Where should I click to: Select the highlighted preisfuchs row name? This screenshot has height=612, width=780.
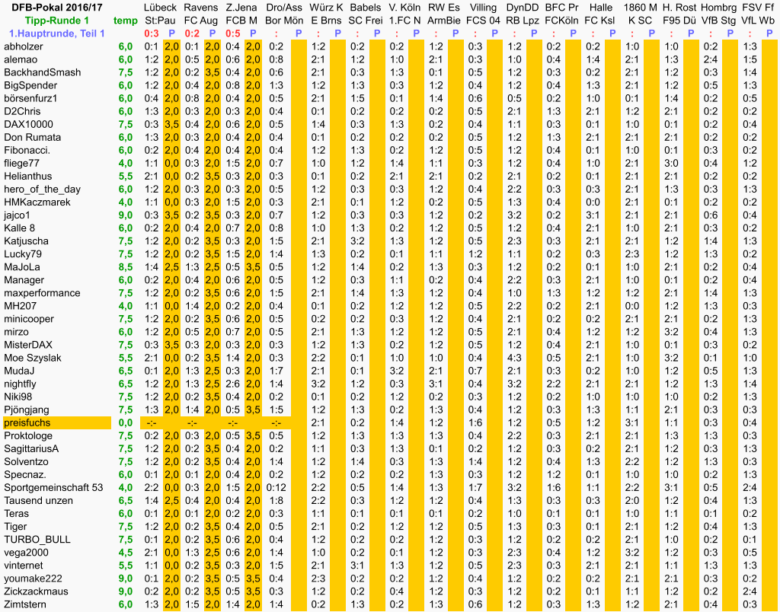pos(27,422)
